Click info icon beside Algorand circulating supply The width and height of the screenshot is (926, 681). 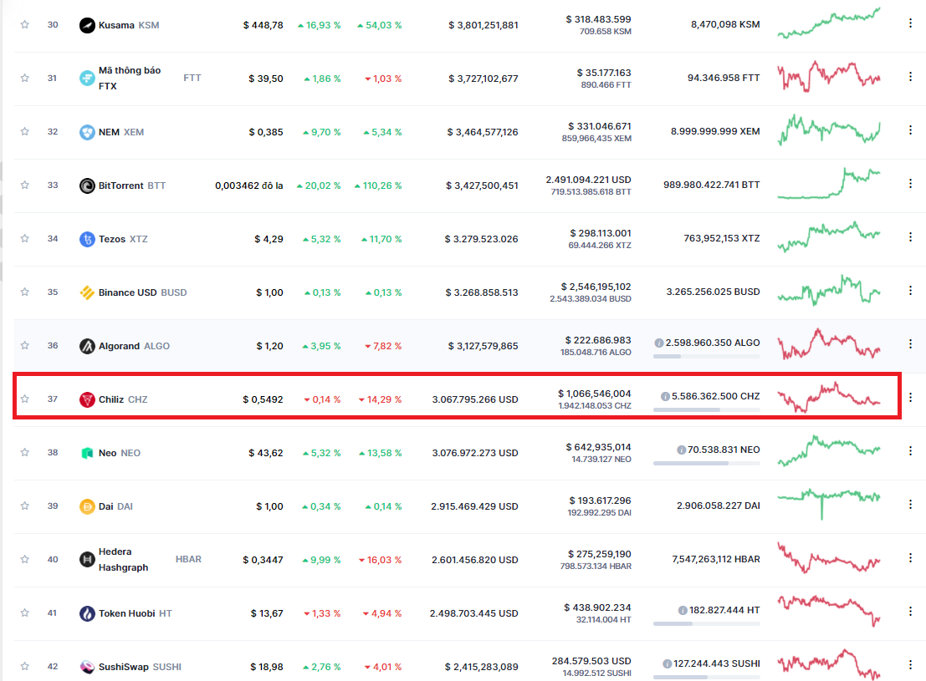[659, 343]
